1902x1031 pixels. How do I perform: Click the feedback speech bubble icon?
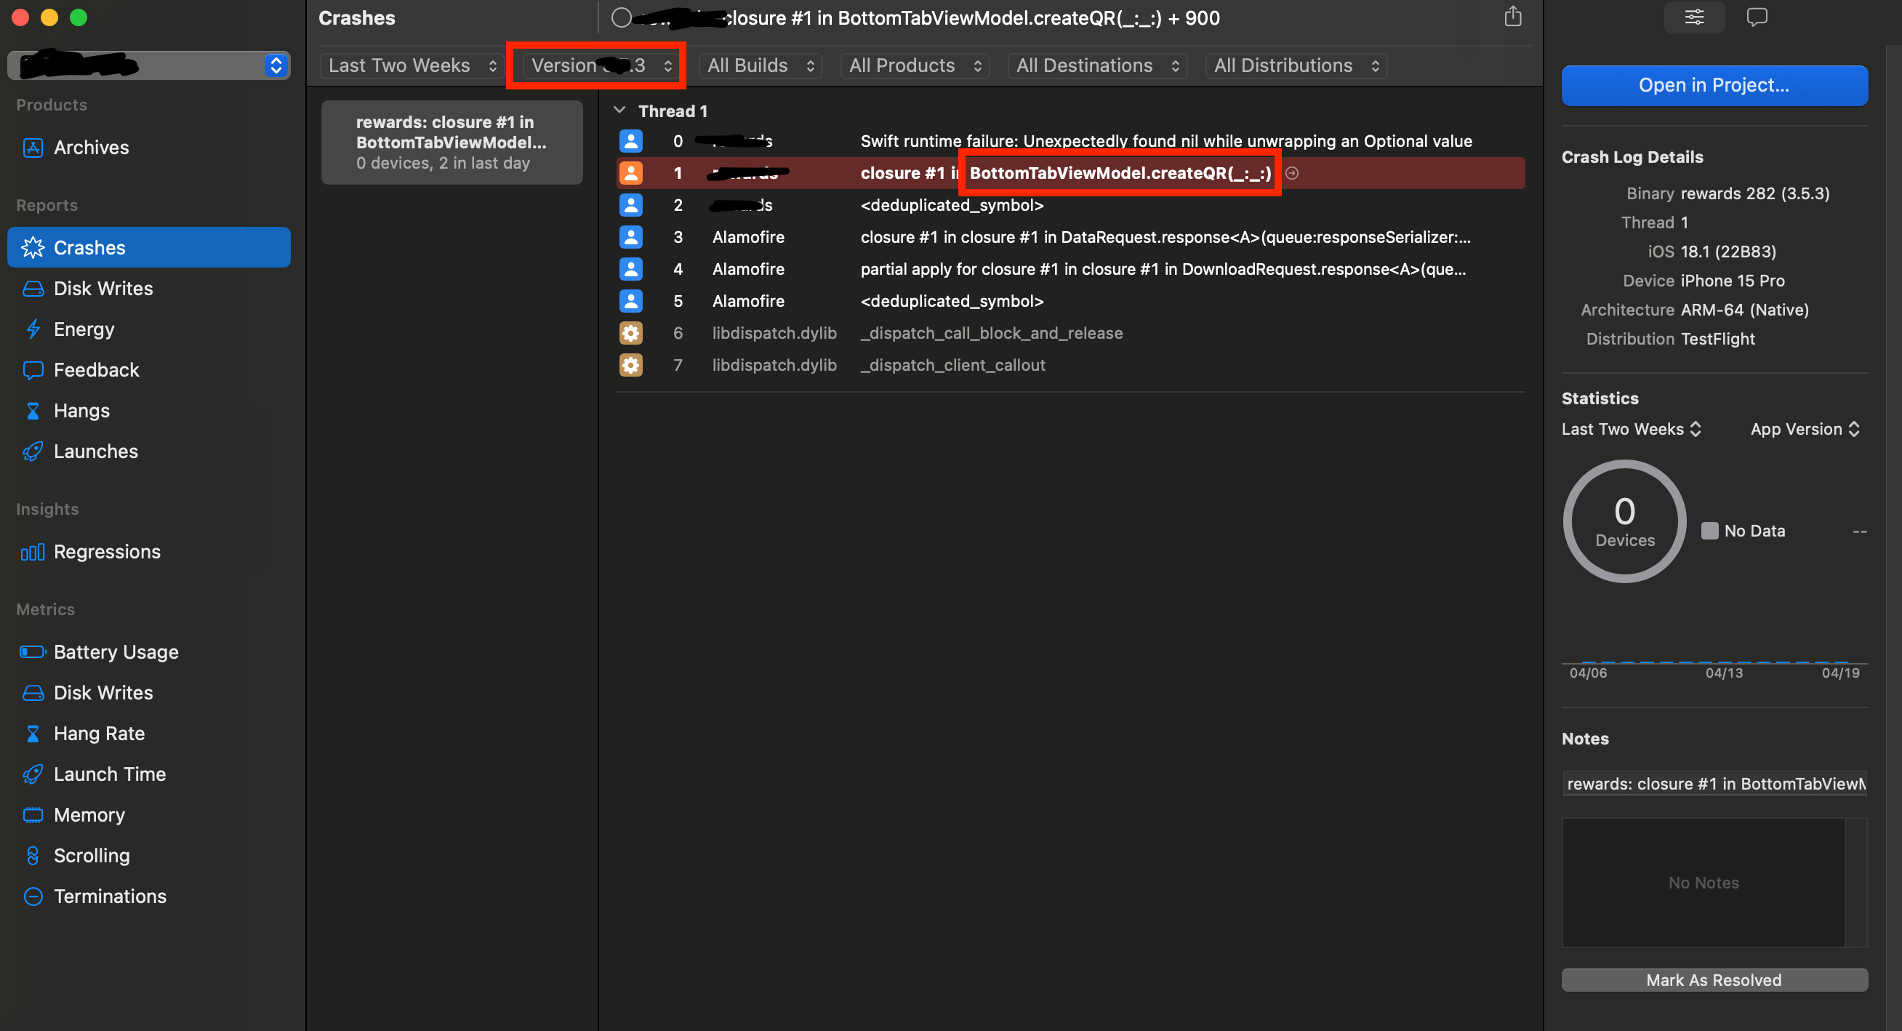pyautogui.click(x=1757, y=17)
